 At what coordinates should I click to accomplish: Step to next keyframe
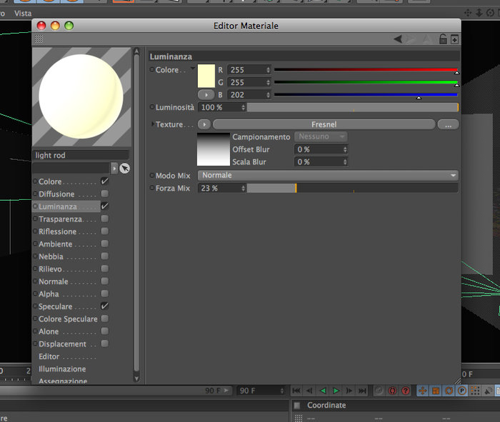click(x=349, y=391)
